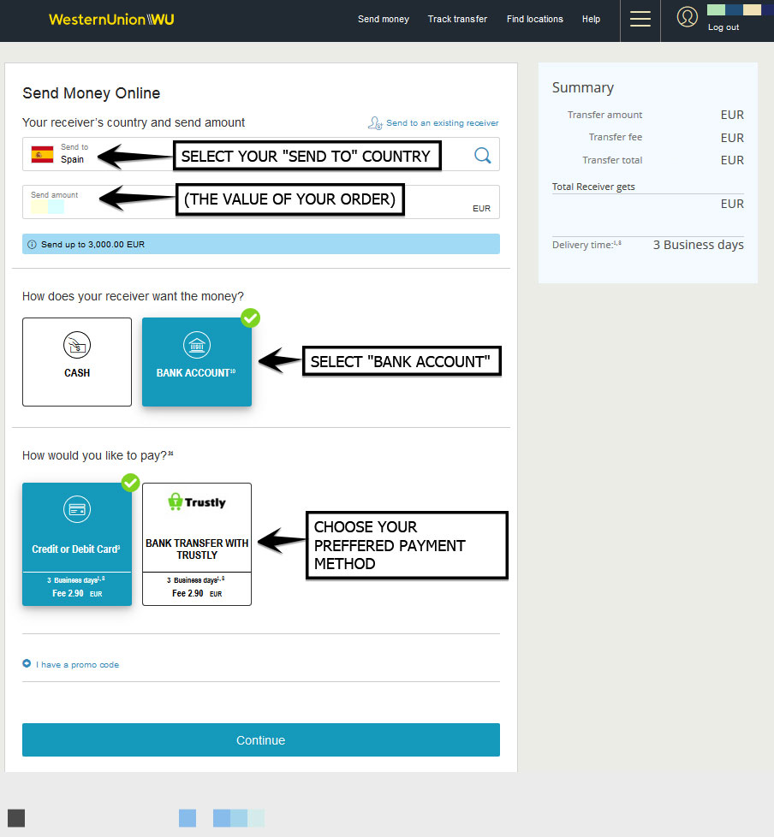Click the Log out link
Screen dimensions: 774x837
(723, 27)
